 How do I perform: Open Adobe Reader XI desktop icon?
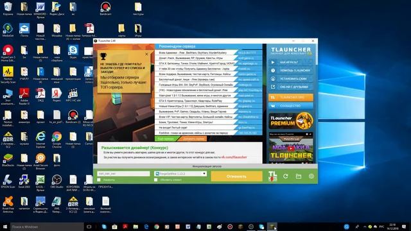[x=24, y=96]
